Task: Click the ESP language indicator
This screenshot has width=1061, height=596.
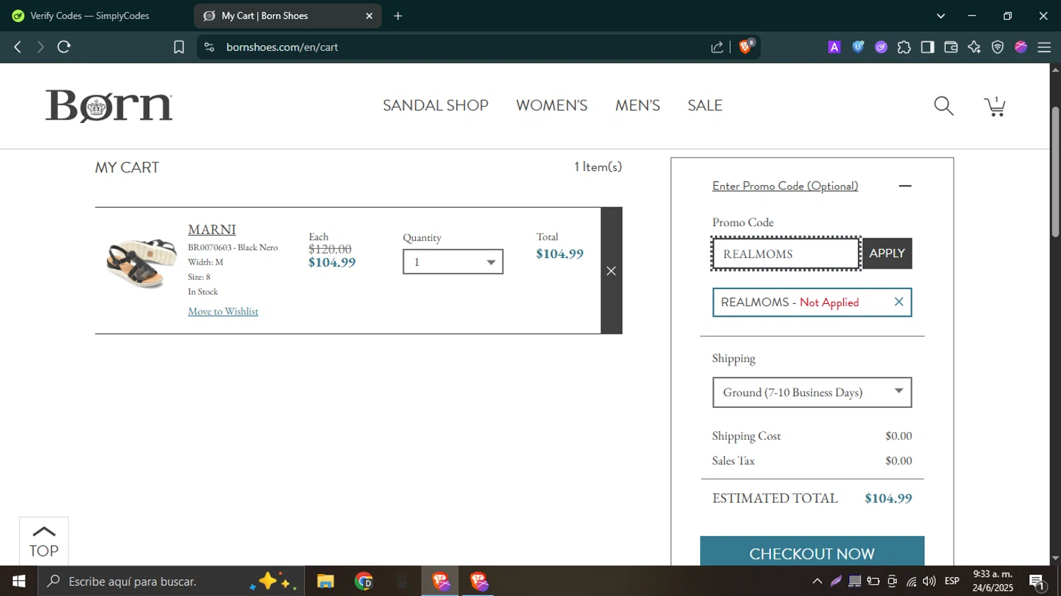Action: (952, 581)
